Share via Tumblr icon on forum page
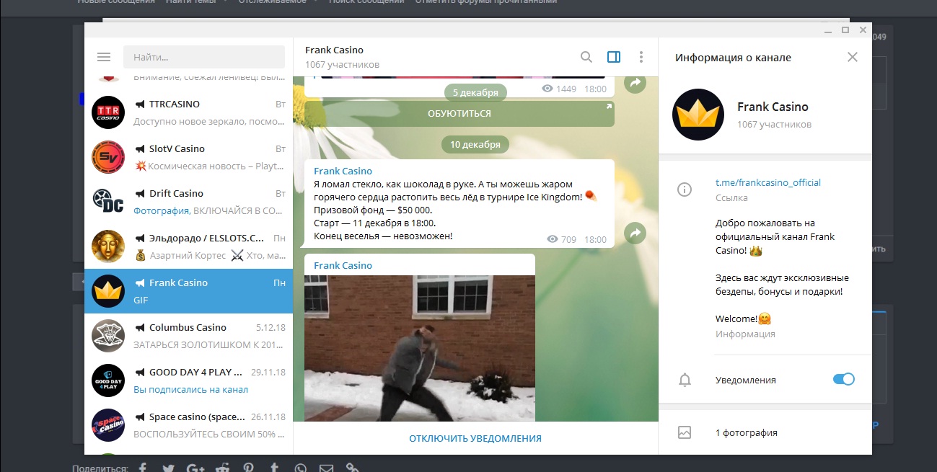 pos(275,468)
